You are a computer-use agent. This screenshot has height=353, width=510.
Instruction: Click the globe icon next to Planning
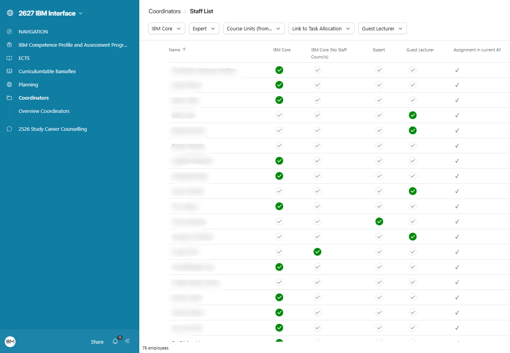click(9, 85)
